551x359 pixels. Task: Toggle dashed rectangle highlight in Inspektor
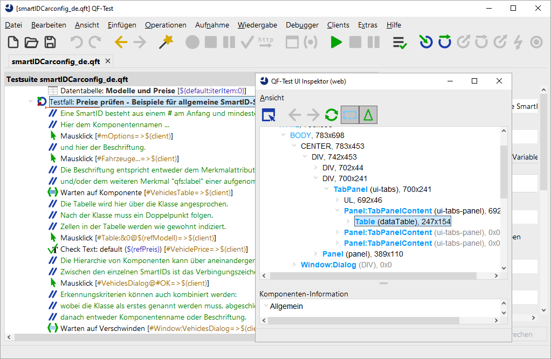tap(350, 115)
